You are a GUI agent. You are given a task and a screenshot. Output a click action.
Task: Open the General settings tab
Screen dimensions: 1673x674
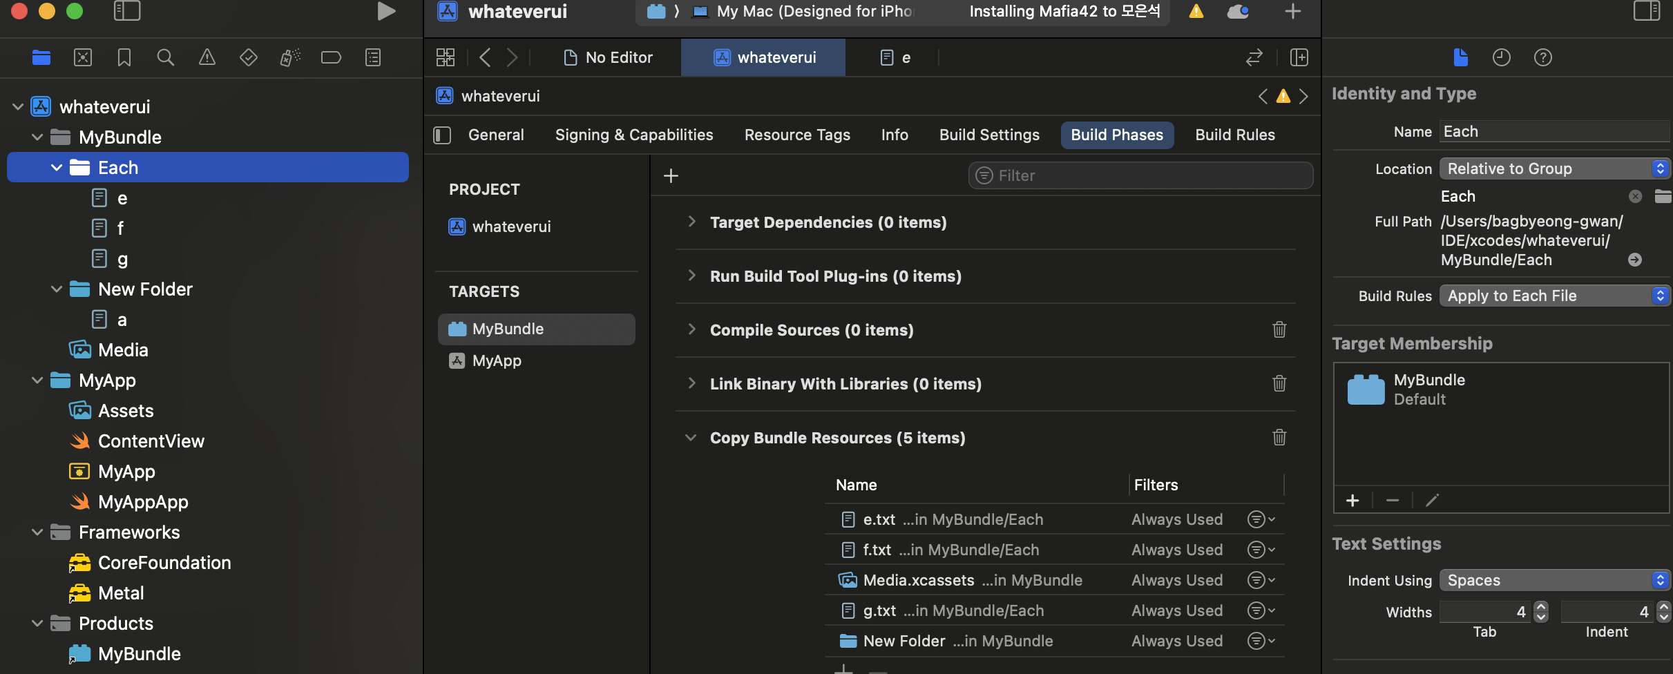pyautogui.click(x=496, y=135)
